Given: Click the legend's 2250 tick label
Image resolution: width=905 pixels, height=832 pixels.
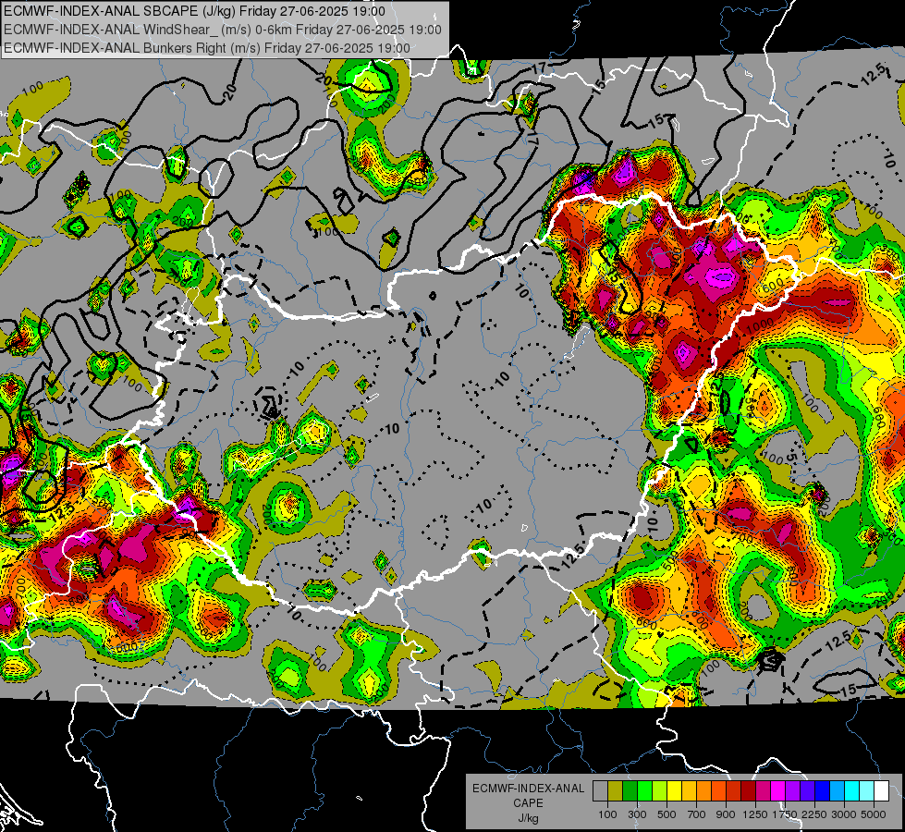Looking at the screenshot, I should click(814, 814).
